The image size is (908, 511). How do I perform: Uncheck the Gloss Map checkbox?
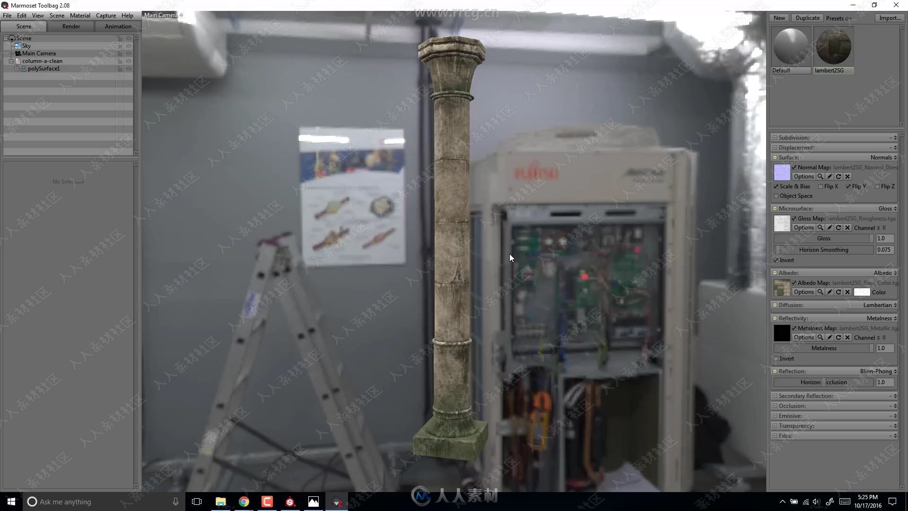[794, 219]
